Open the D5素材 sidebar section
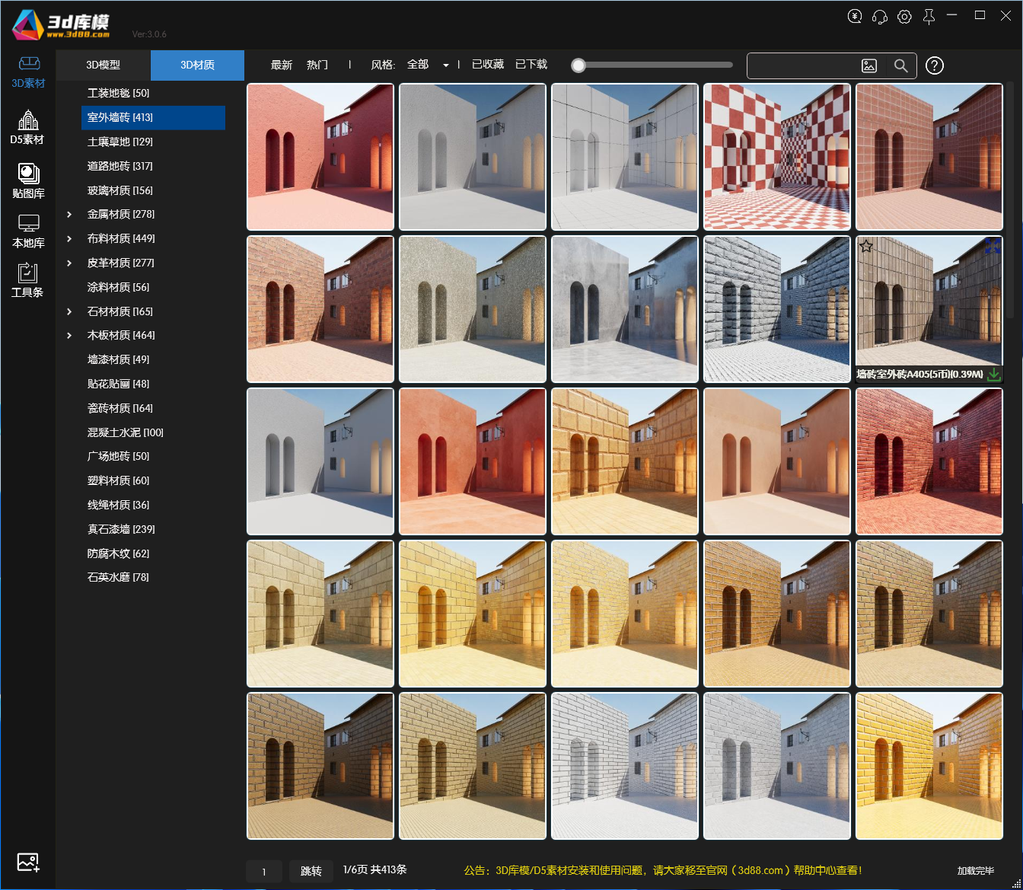 point(27,127)
